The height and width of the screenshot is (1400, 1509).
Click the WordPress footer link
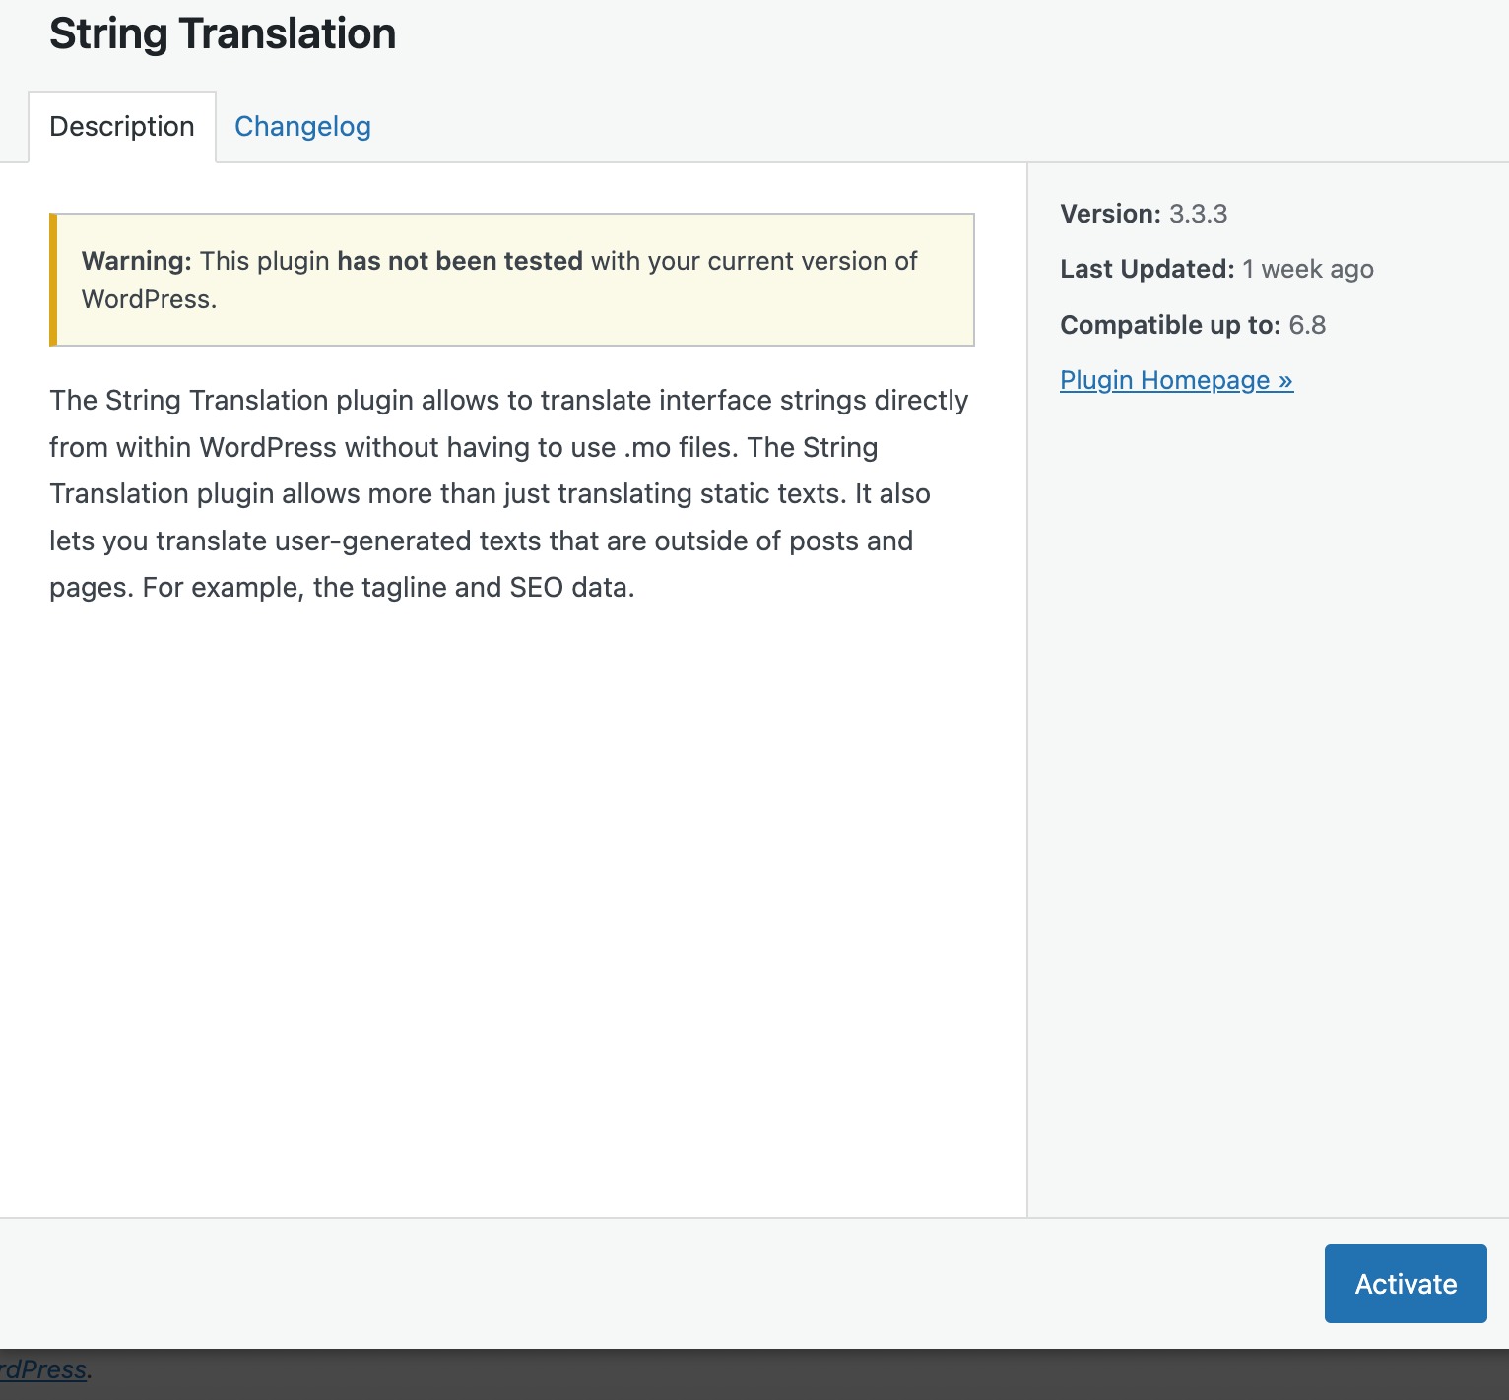43,1369
